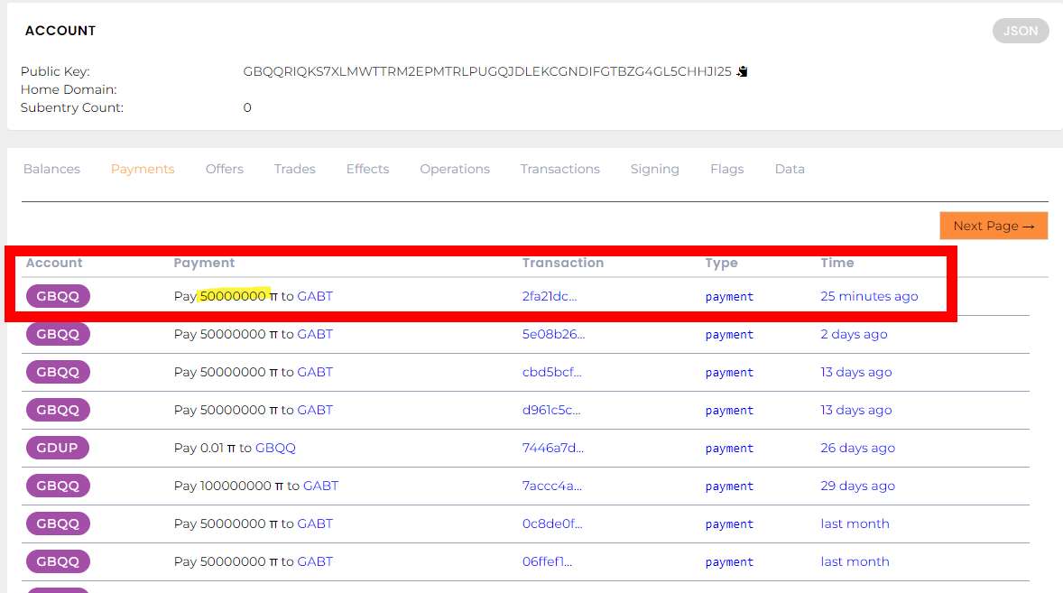Open the Flags tab
Viewport: 1063px width, 593px height.
[x=726, y=169]
